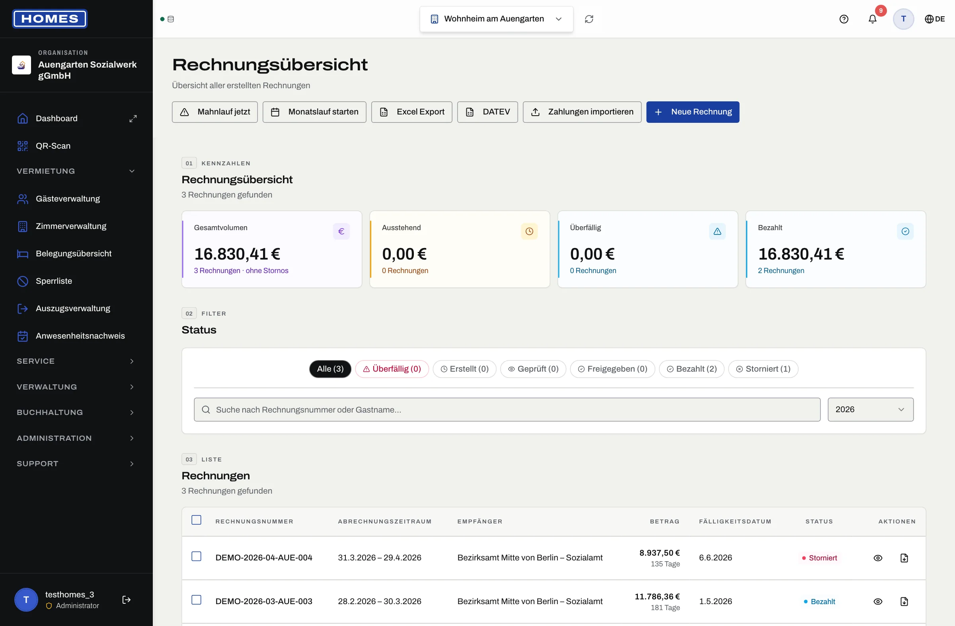Filter by Storniert (1) status
Screen dimensions: 955x626
pyautogui.click(x=763, y=369)
